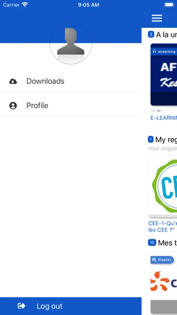This screenshot has height=315, width=177.
Task: Tap the Log out button
Action: click(x=71, y=306)
